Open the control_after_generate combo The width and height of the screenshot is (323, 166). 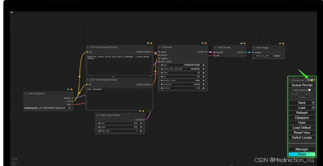click(x=183, y=69)
